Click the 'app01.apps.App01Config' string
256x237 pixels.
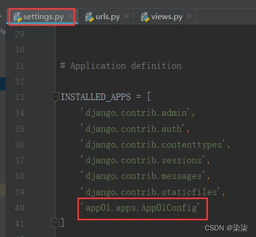[140, 208]
